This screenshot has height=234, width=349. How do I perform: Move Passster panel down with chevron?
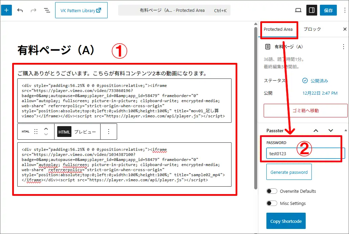click(x=331, y=131)
